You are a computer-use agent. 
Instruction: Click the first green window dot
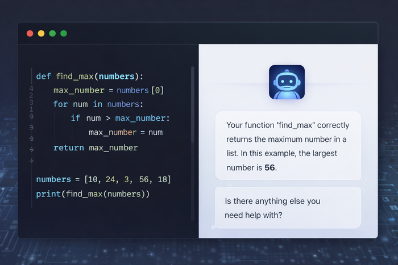click(52, 33)
